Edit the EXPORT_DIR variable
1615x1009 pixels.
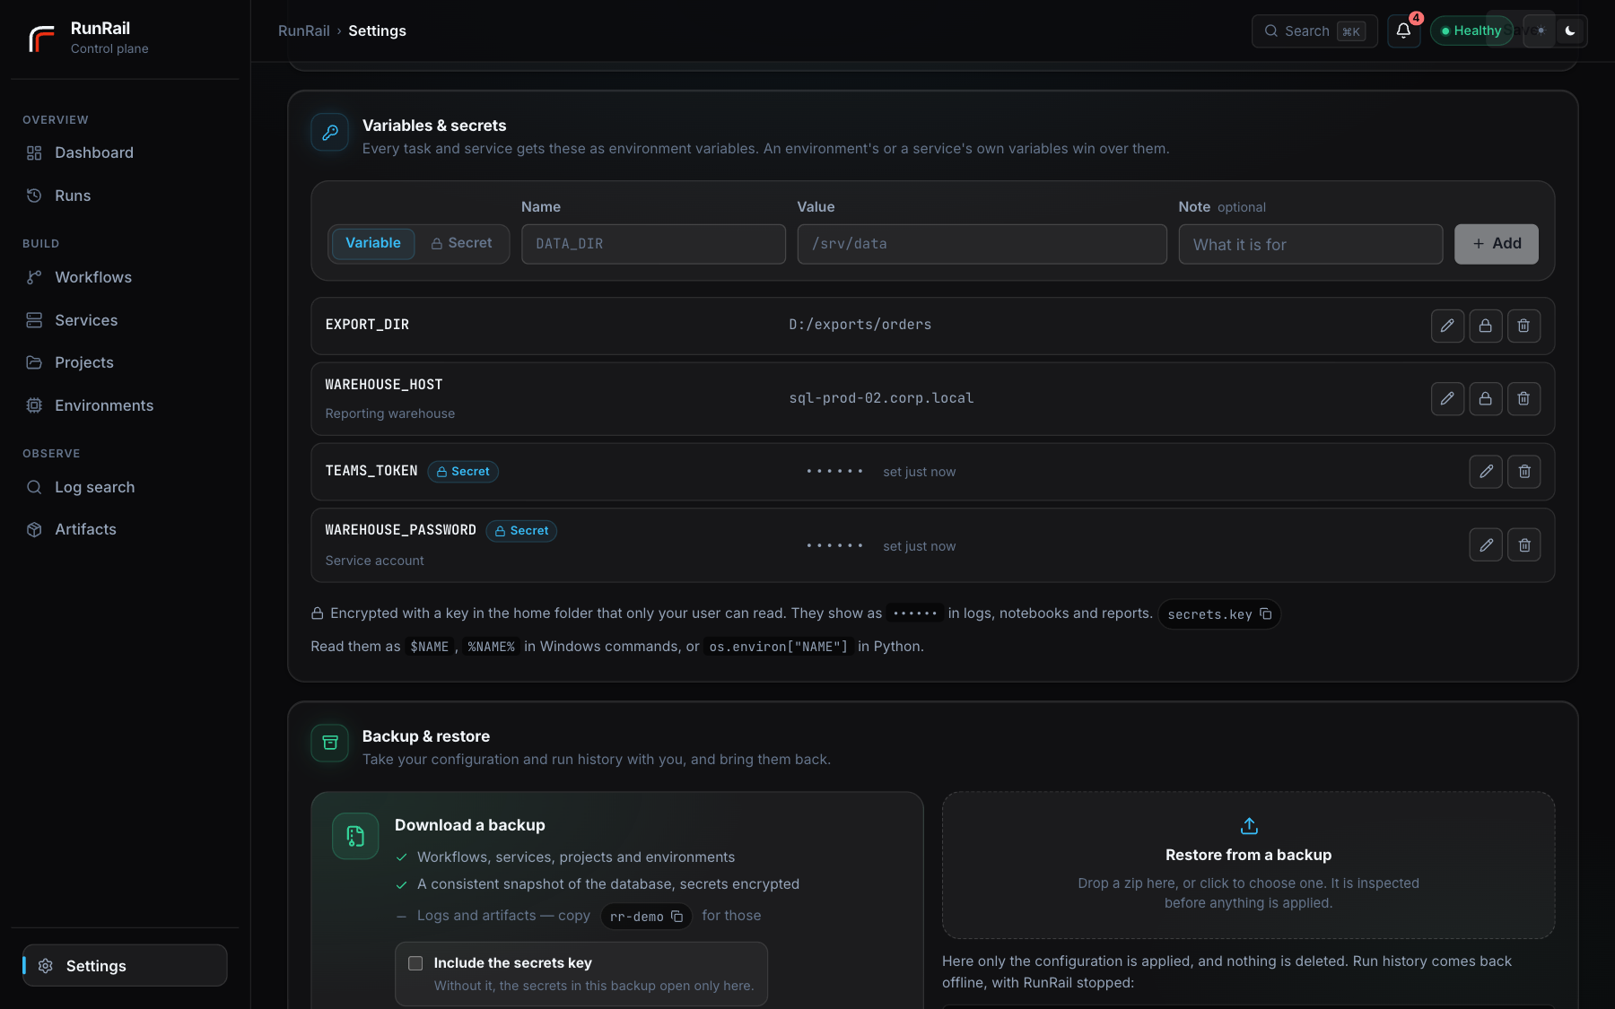(1447, 326)
